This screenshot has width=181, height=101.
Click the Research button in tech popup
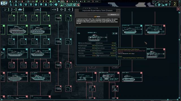(x=113, y=15)
